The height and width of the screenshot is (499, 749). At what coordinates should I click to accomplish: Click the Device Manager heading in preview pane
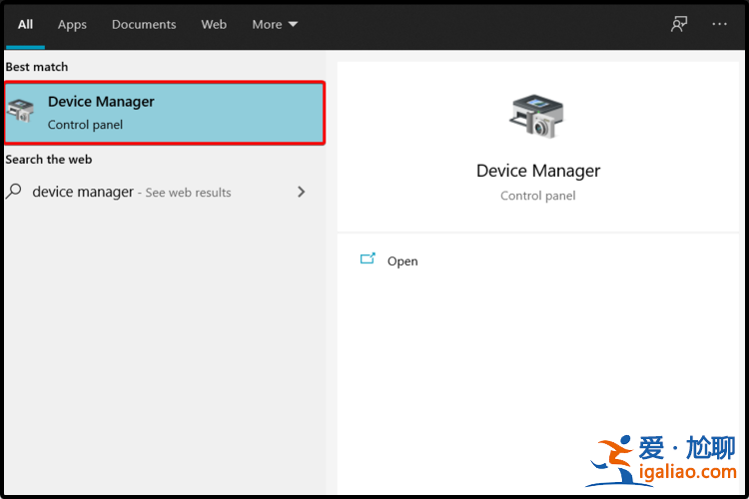538,171
